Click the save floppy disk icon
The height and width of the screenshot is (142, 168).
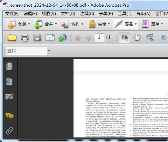[37, 38]
